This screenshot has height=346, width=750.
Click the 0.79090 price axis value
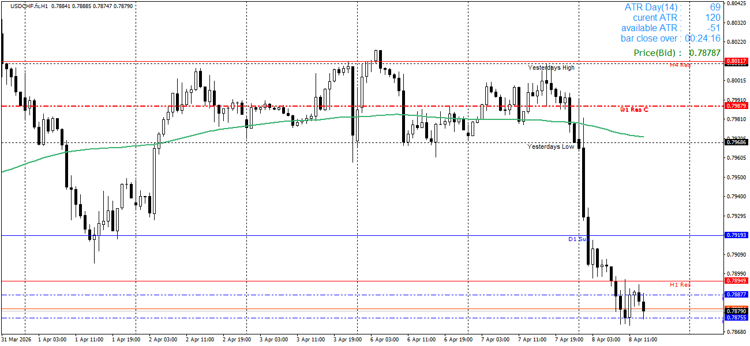point(736,255)
